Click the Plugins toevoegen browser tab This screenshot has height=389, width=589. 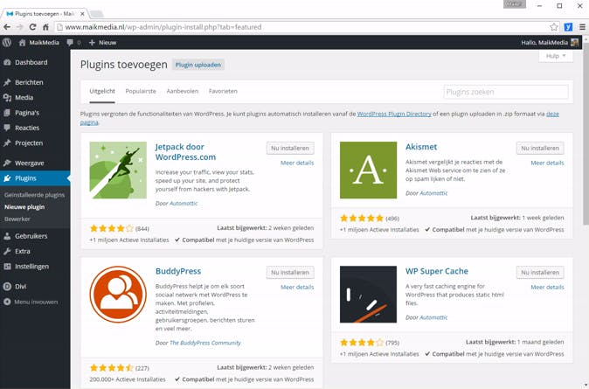(x=45, y=14)
